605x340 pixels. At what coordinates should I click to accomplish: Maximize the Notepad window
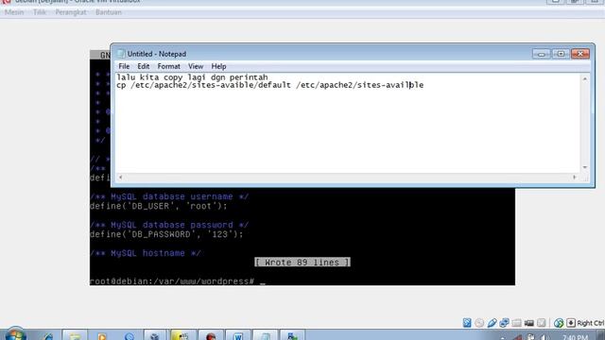tap(561, 54)
